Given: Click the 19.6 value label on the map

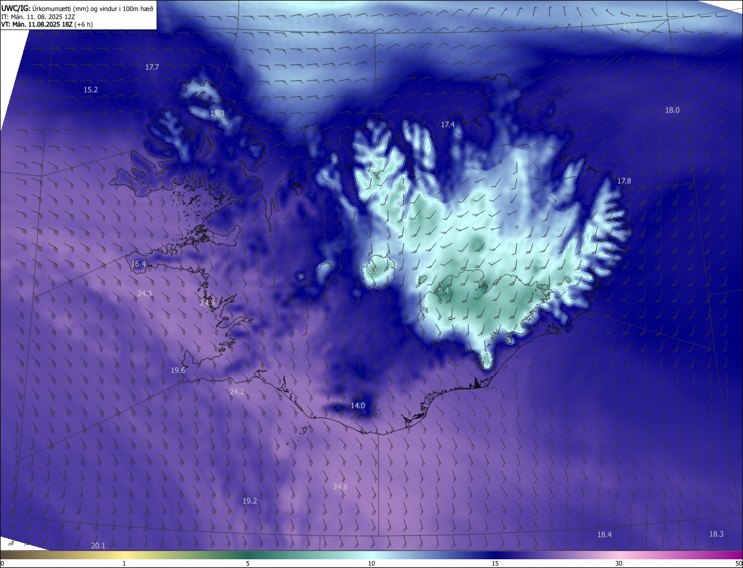Looking at the screenshot, I should click(x=178, y=371).
